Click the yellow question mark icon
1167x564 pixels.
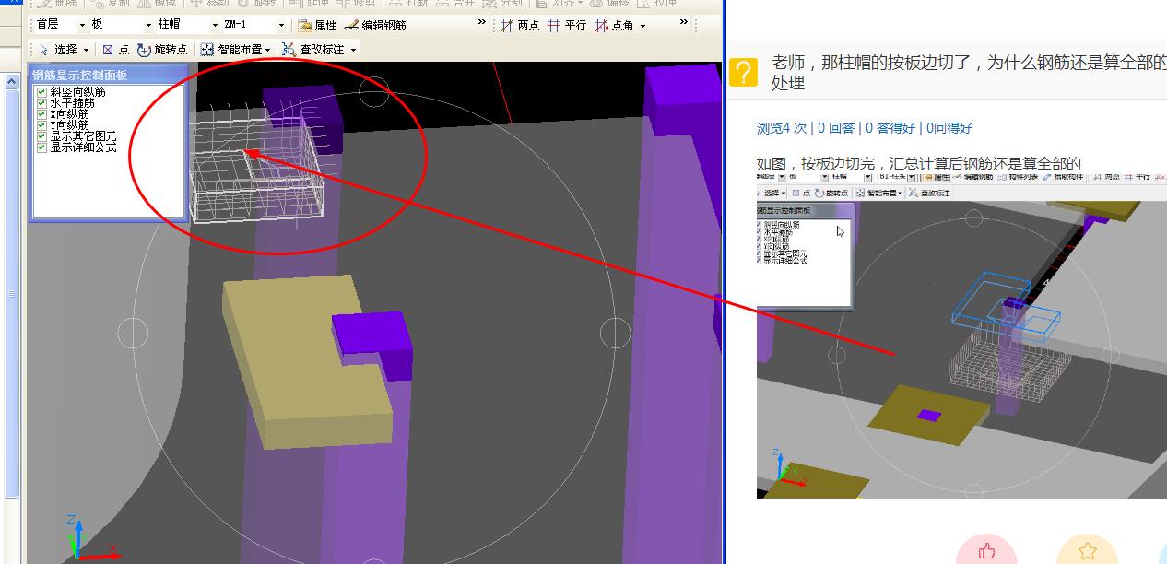743,71
